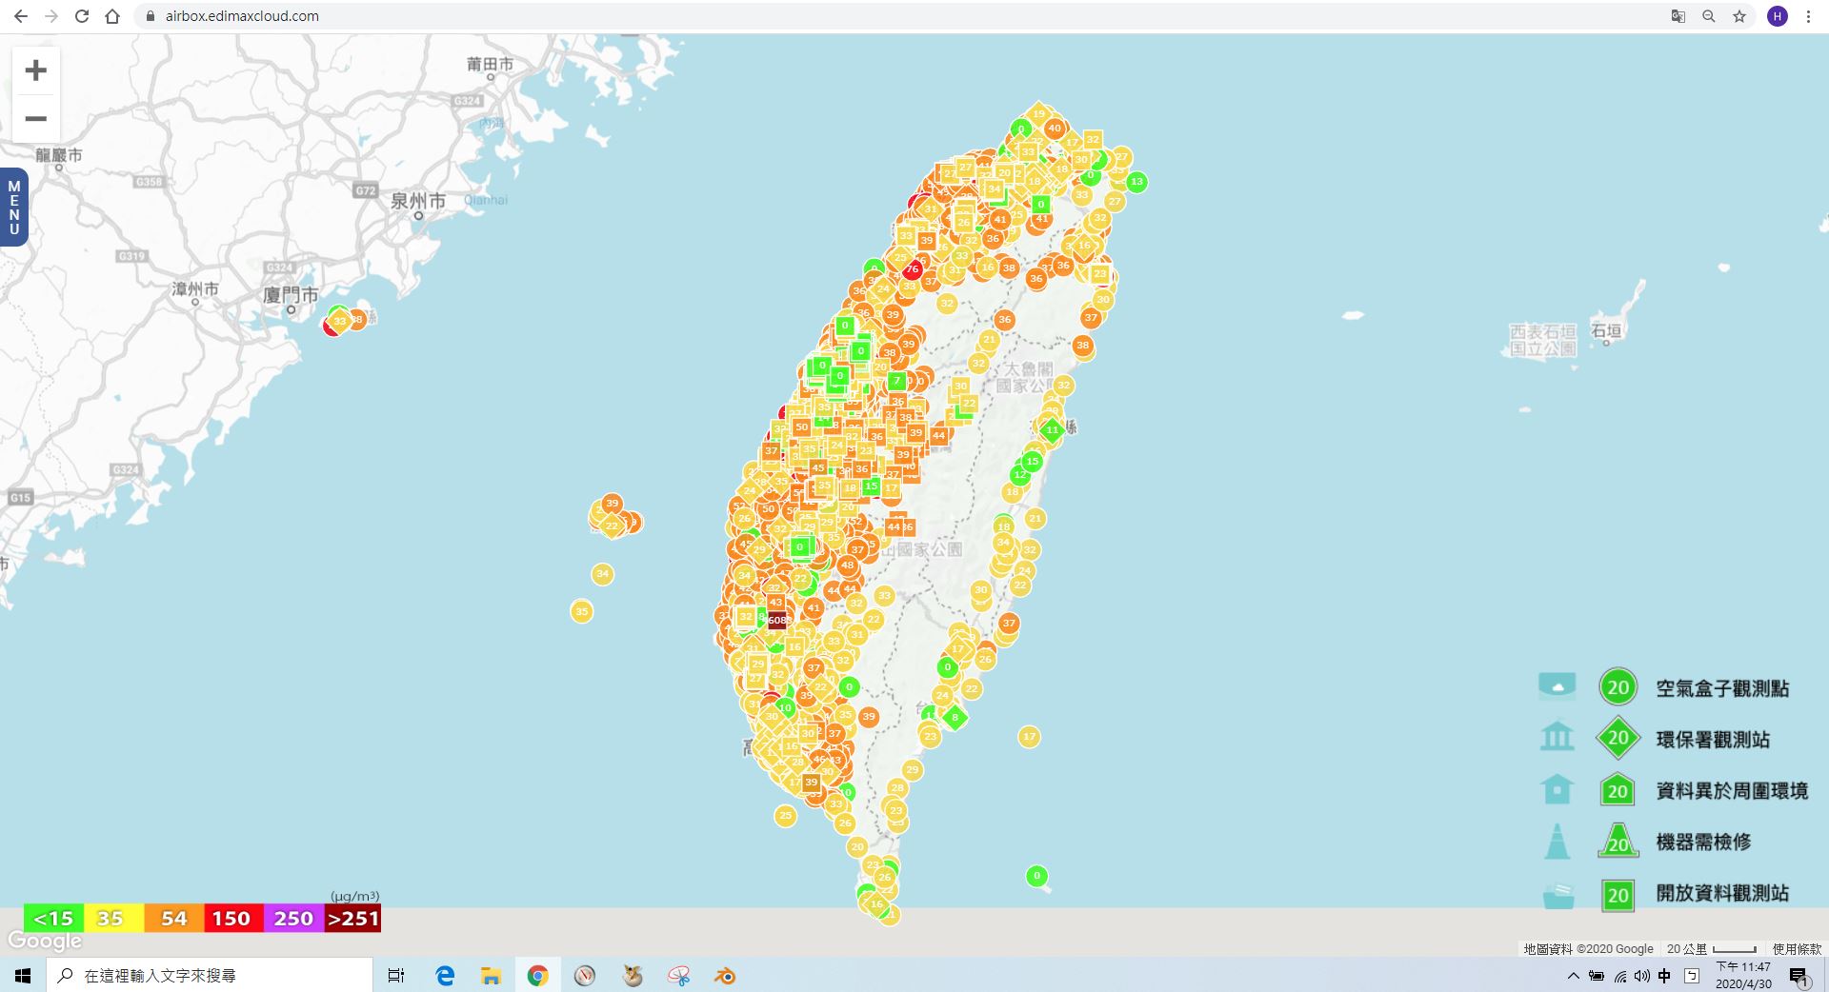Click the green circle 20 legend marker
The image size is (1829, 992).
click(1618, 686)
